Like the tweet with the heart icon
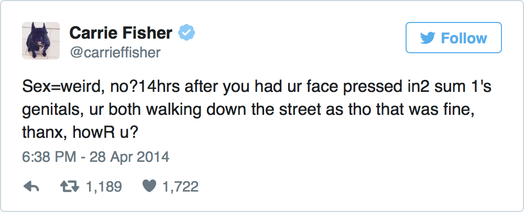The height and width of the screenshot is (213, 524). point(149,186)
